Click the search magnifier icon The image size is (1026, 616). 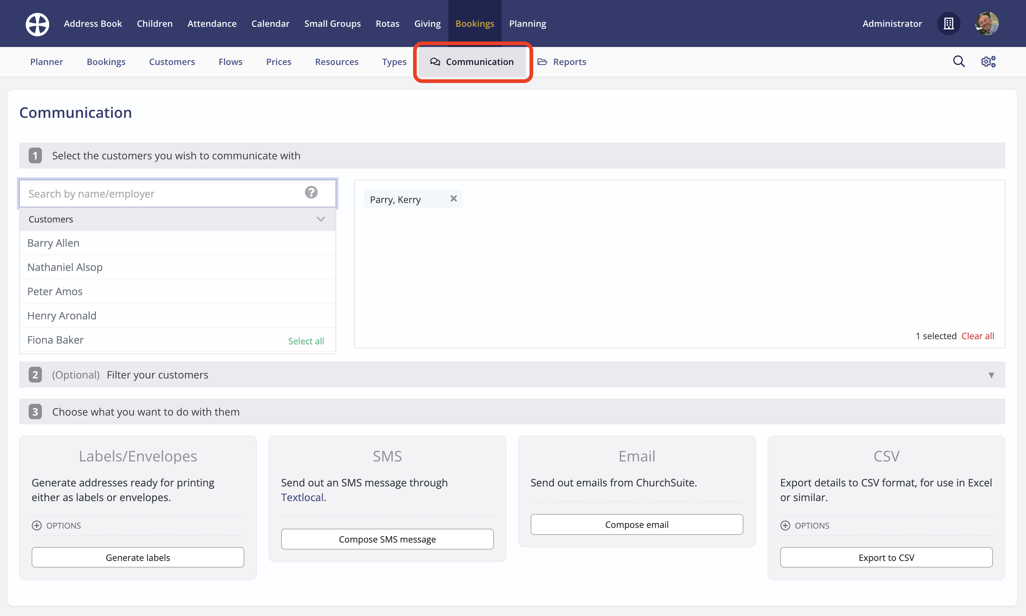pos(959,61)
